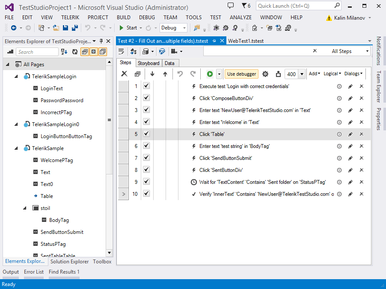Open the Debug configuration dropdown
This screenshot has height=289, width=386.
pyautogui.click(x=184, y=28)
